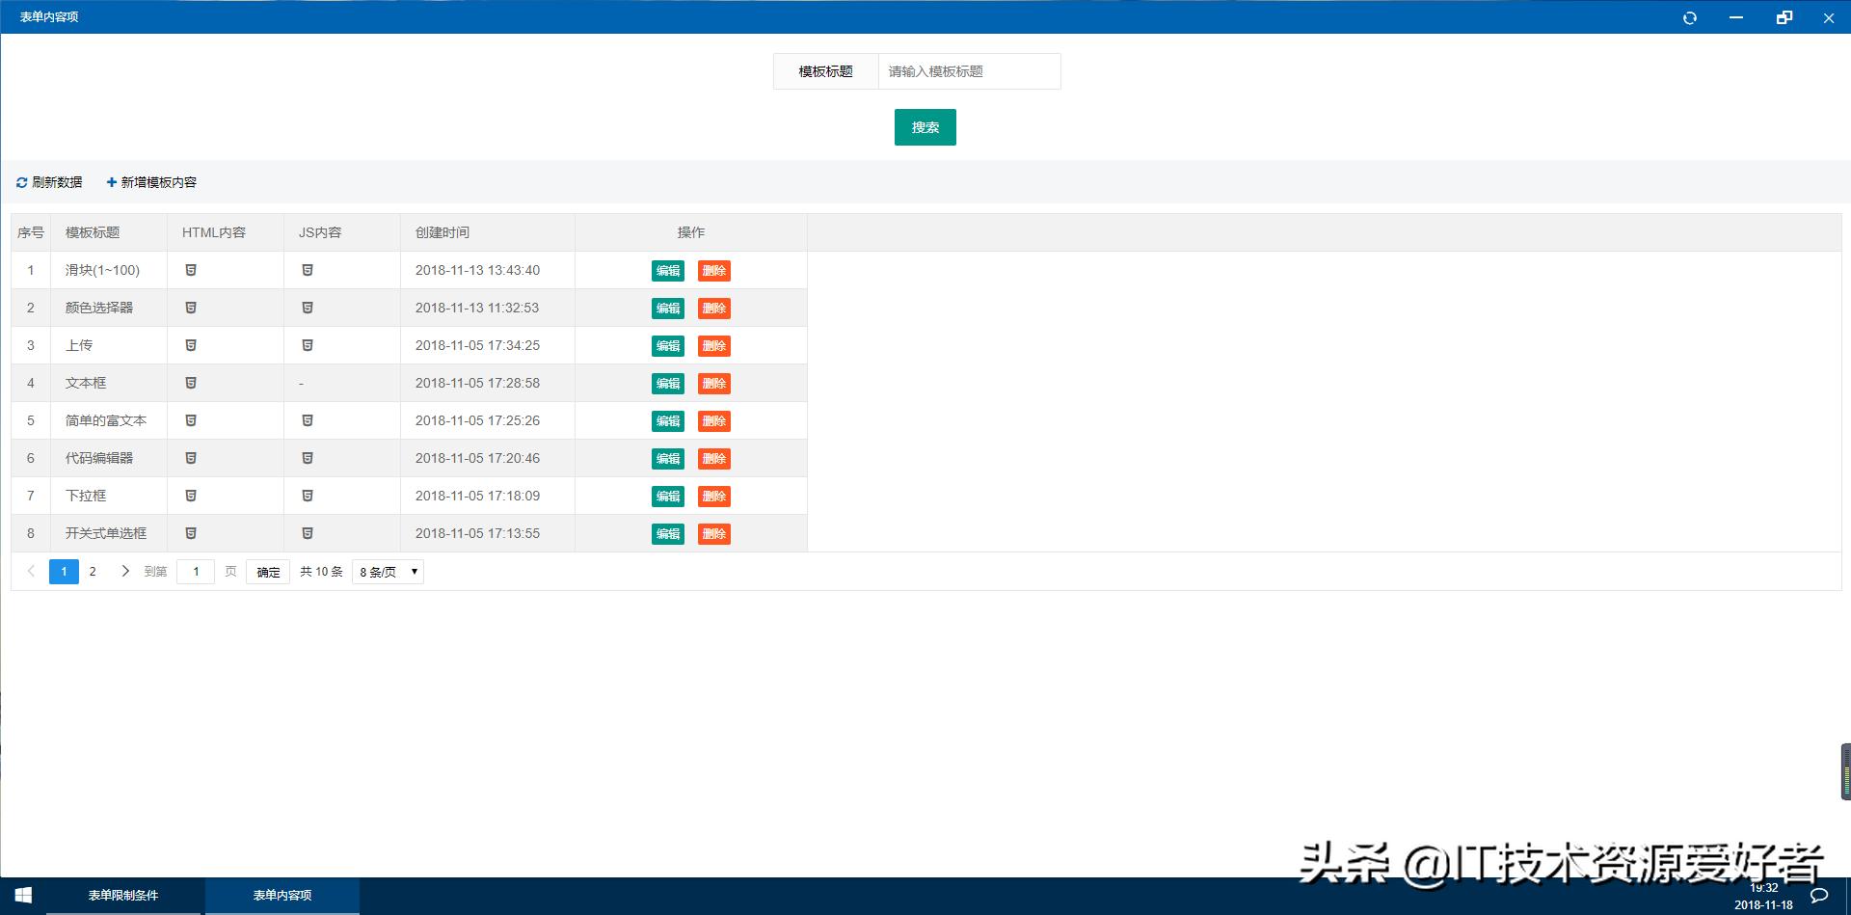The image size is (1851, 915).
Task: Click the JS content icon for 颜色选择器
Action: point(308,308)
